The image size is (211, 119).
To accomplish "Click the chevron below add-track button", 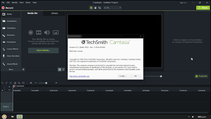I will click(9, 90).
